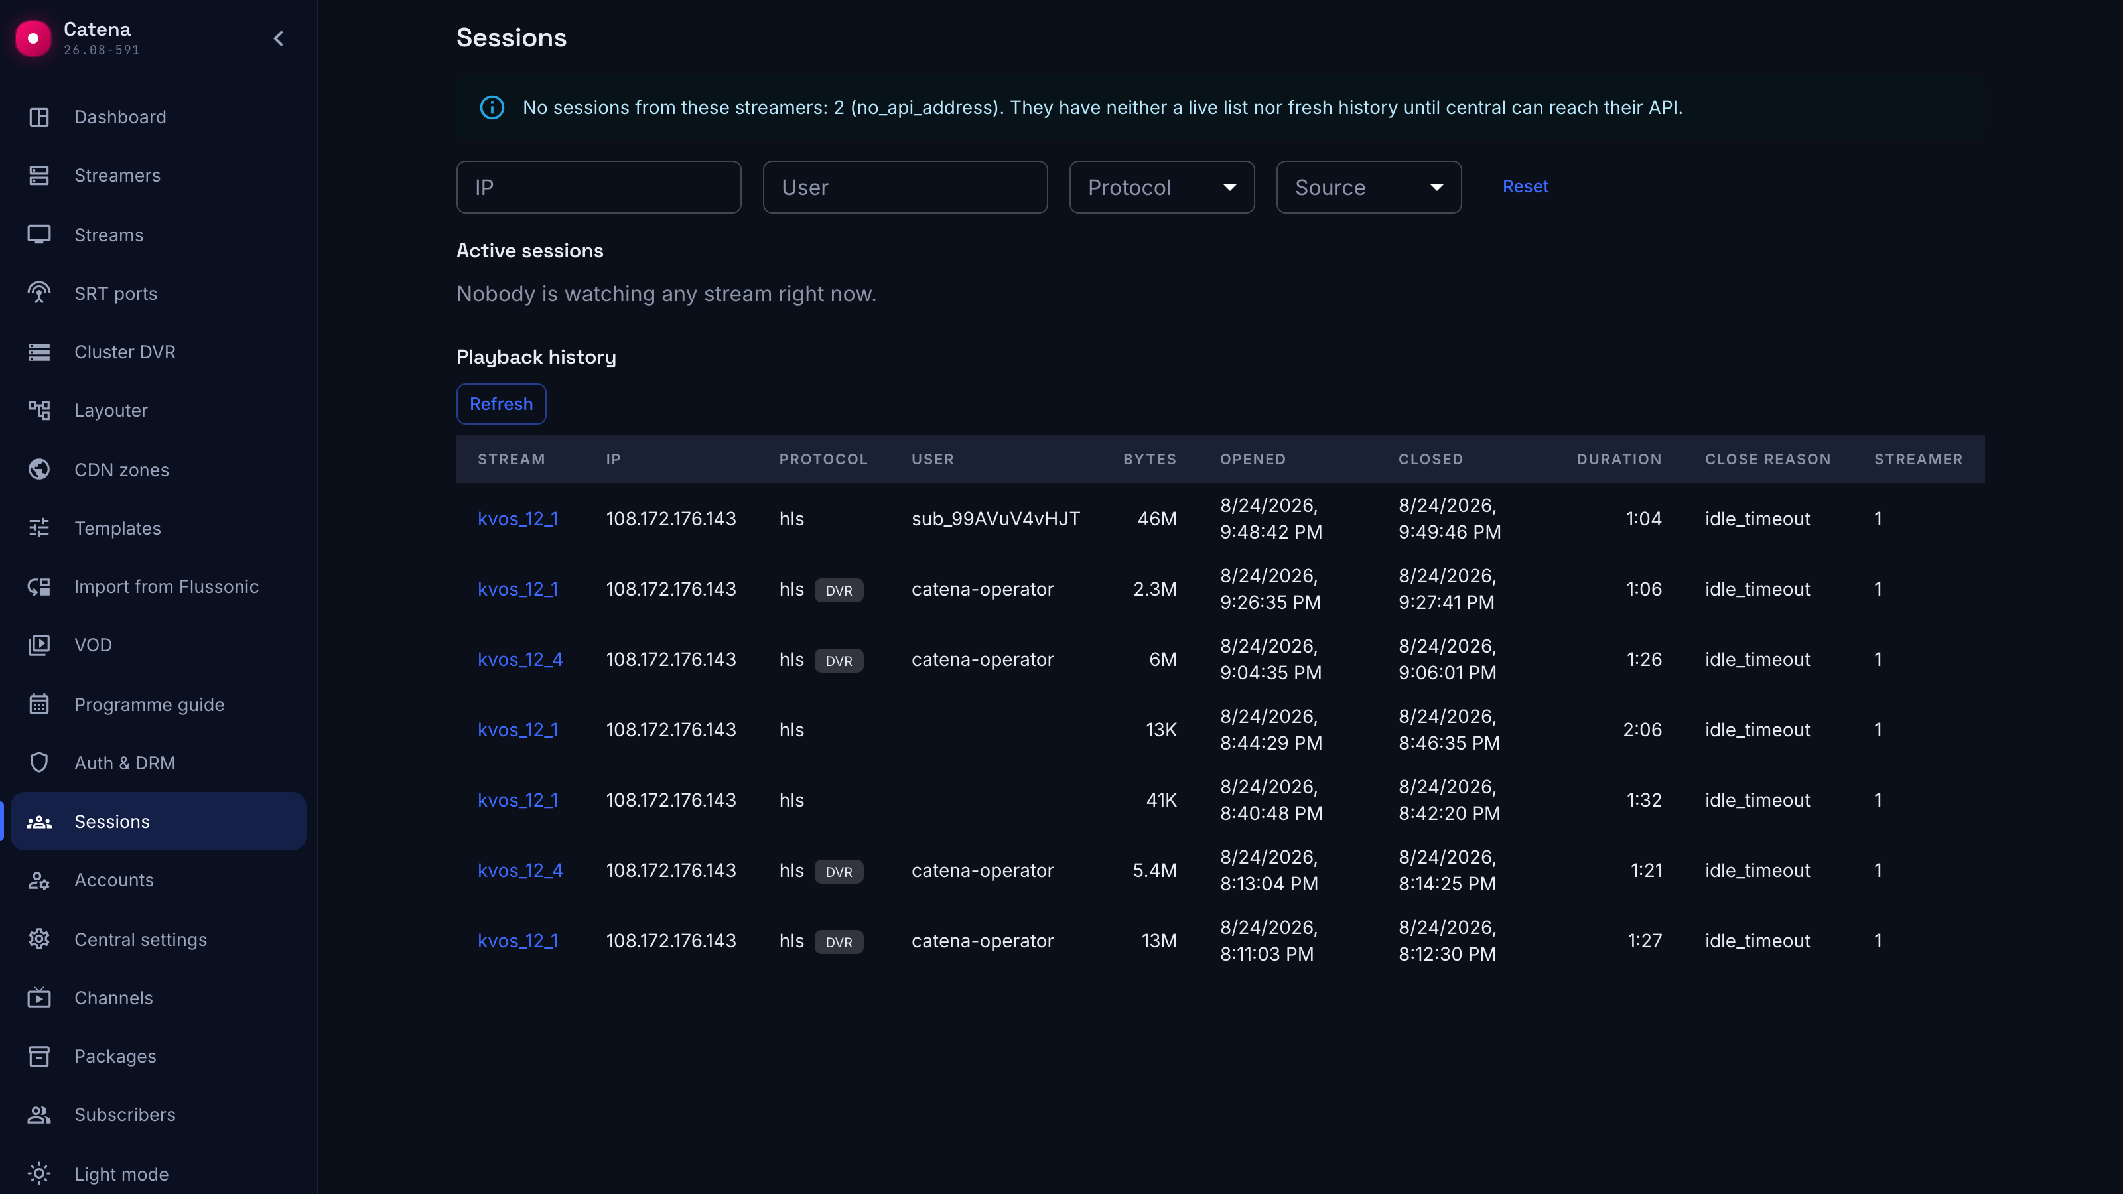Open kvos_12_1 stream opened at 8:11:03 PM
Image resolution: width=2123 pixels, height=1194 pixels.
pos(517,941)
